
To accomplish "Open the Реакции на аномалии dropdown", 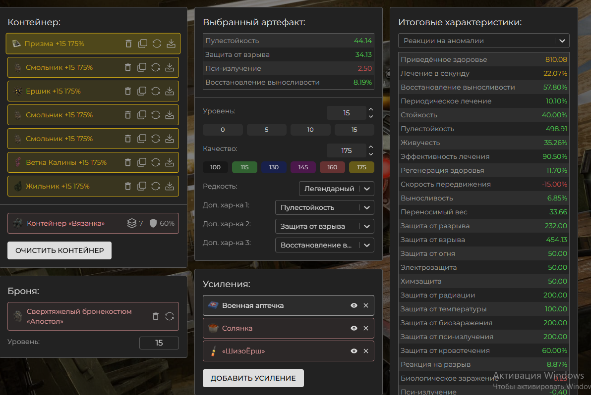I will tap(483, 41).
